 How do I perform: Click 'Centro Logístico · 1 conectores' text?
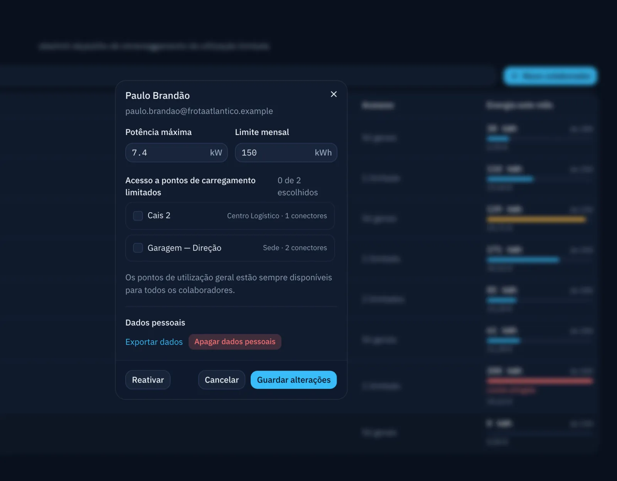pyautogui.click(x=277, y=216)
